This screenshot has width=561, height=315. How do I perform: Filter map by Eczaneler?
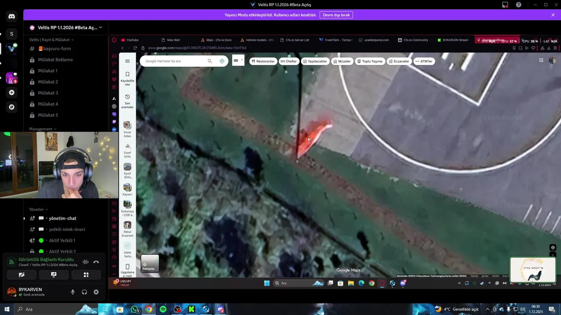pos(399,61)
